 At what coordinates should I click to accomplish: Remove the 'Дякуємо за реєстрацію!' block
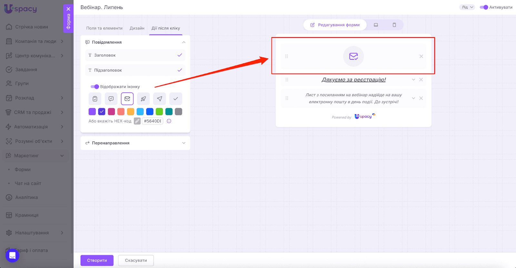coord(421,80)
